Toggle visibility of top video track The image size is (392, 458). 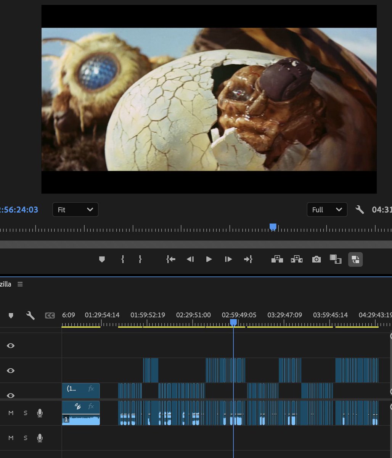[x=11, y=345]
